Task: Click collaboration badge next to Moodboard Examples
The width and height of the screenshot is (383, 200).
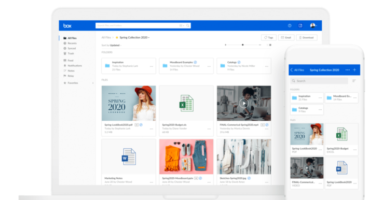Action: [x=195, y=62]
